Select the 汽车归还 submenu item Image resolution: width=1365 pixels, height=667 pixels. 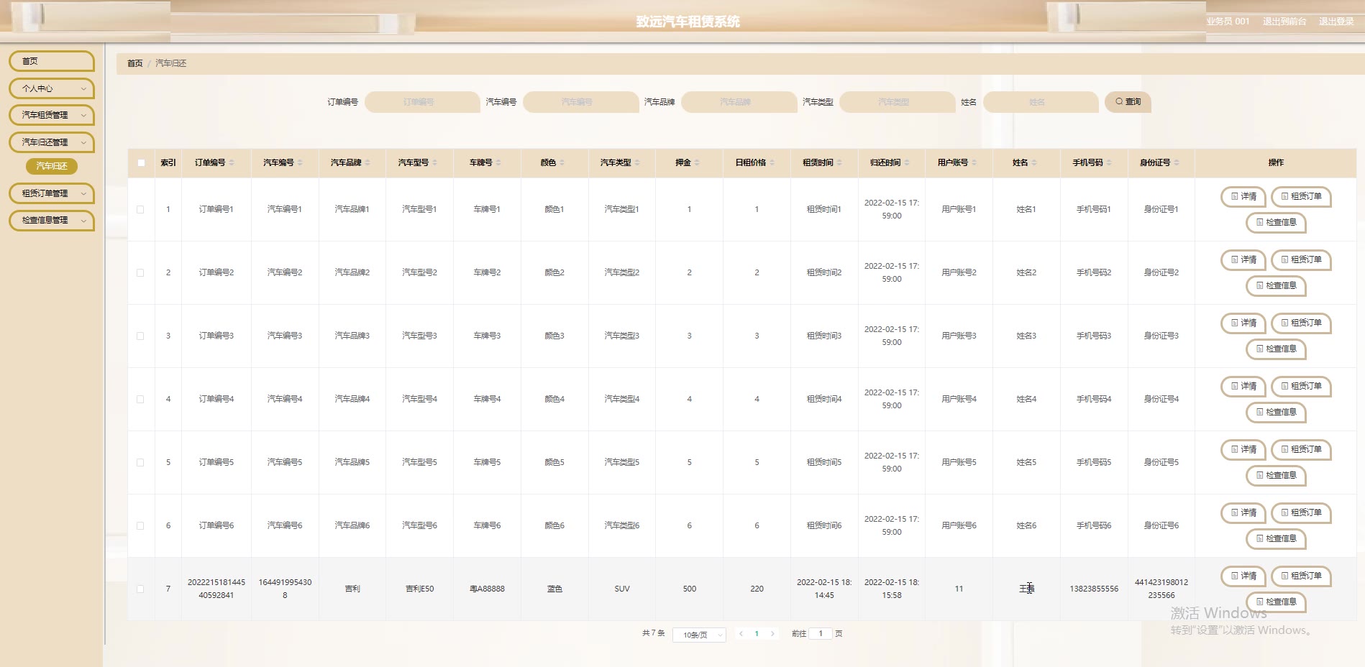(x=52, y=166)
